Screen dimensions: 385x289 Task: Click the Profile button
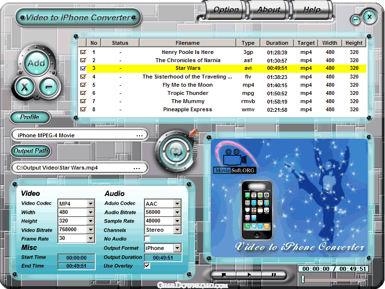tap(30, 117)
